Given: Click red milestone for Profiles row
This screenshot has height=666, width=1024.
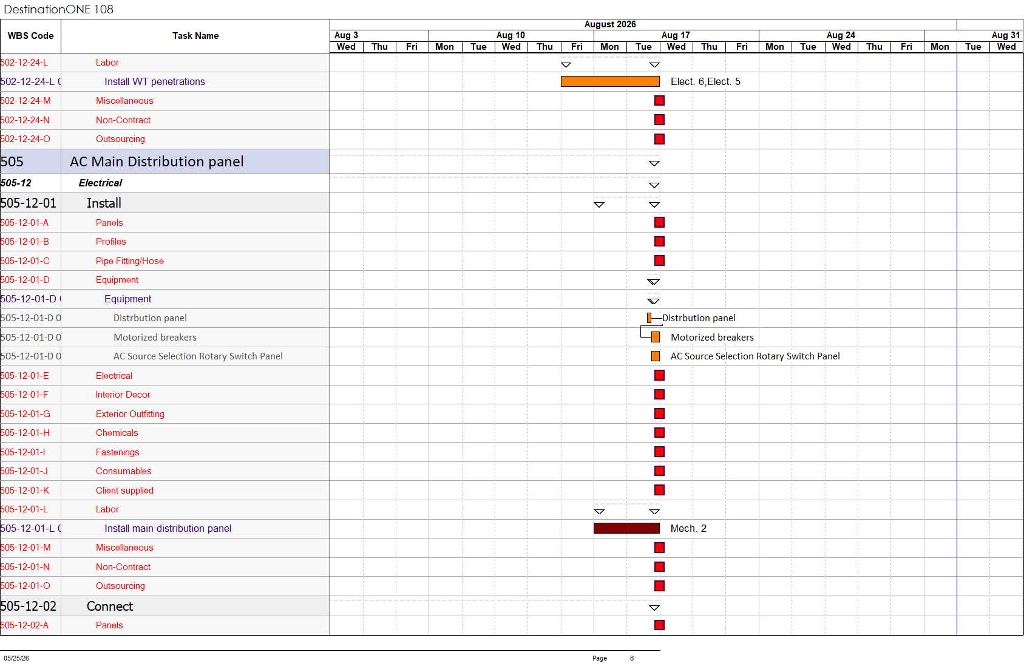Looking at the screenshot, I should click(x=659, y=242).
